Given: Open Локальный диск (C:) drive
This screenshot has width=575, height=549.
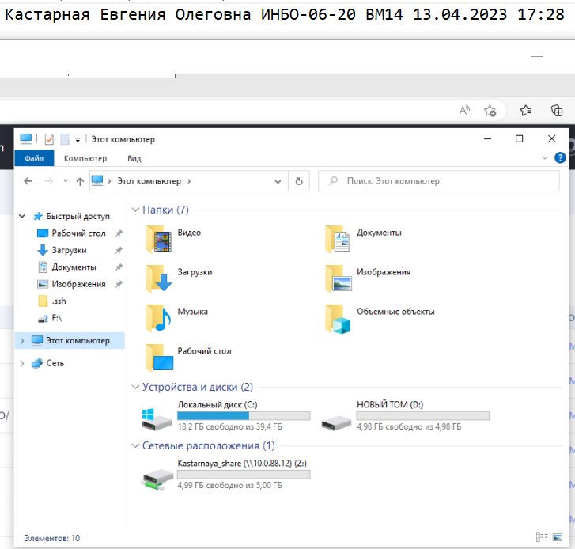Looking at the screenshot, I should point(226,415).
